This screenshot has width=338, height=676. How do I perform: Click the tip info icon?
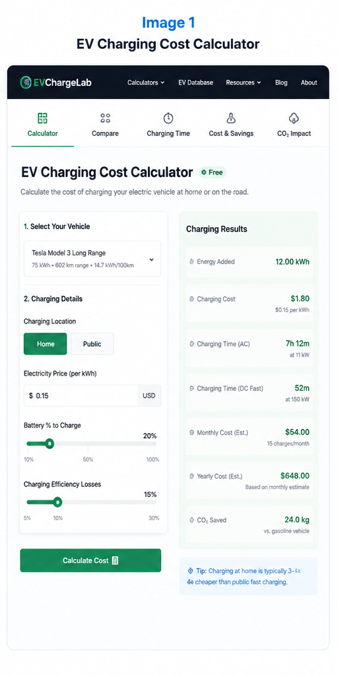(190, 571)
